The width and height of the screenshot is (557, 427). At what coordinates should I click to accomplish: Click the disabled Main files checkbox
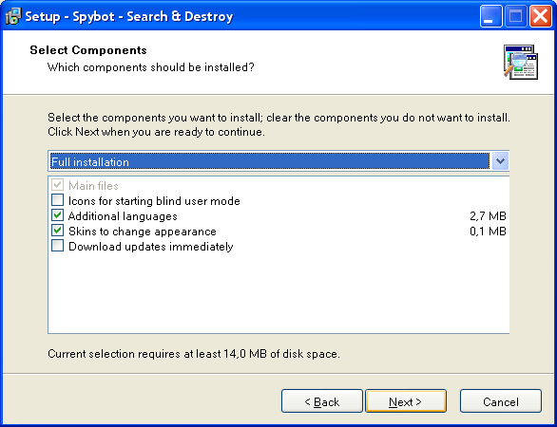pyautogui.click(x=58, y=185)
